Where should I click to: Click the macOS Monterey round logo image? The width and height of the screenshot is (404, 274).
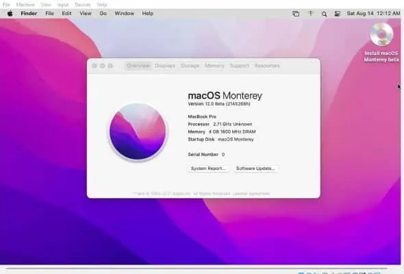[138, 132]
